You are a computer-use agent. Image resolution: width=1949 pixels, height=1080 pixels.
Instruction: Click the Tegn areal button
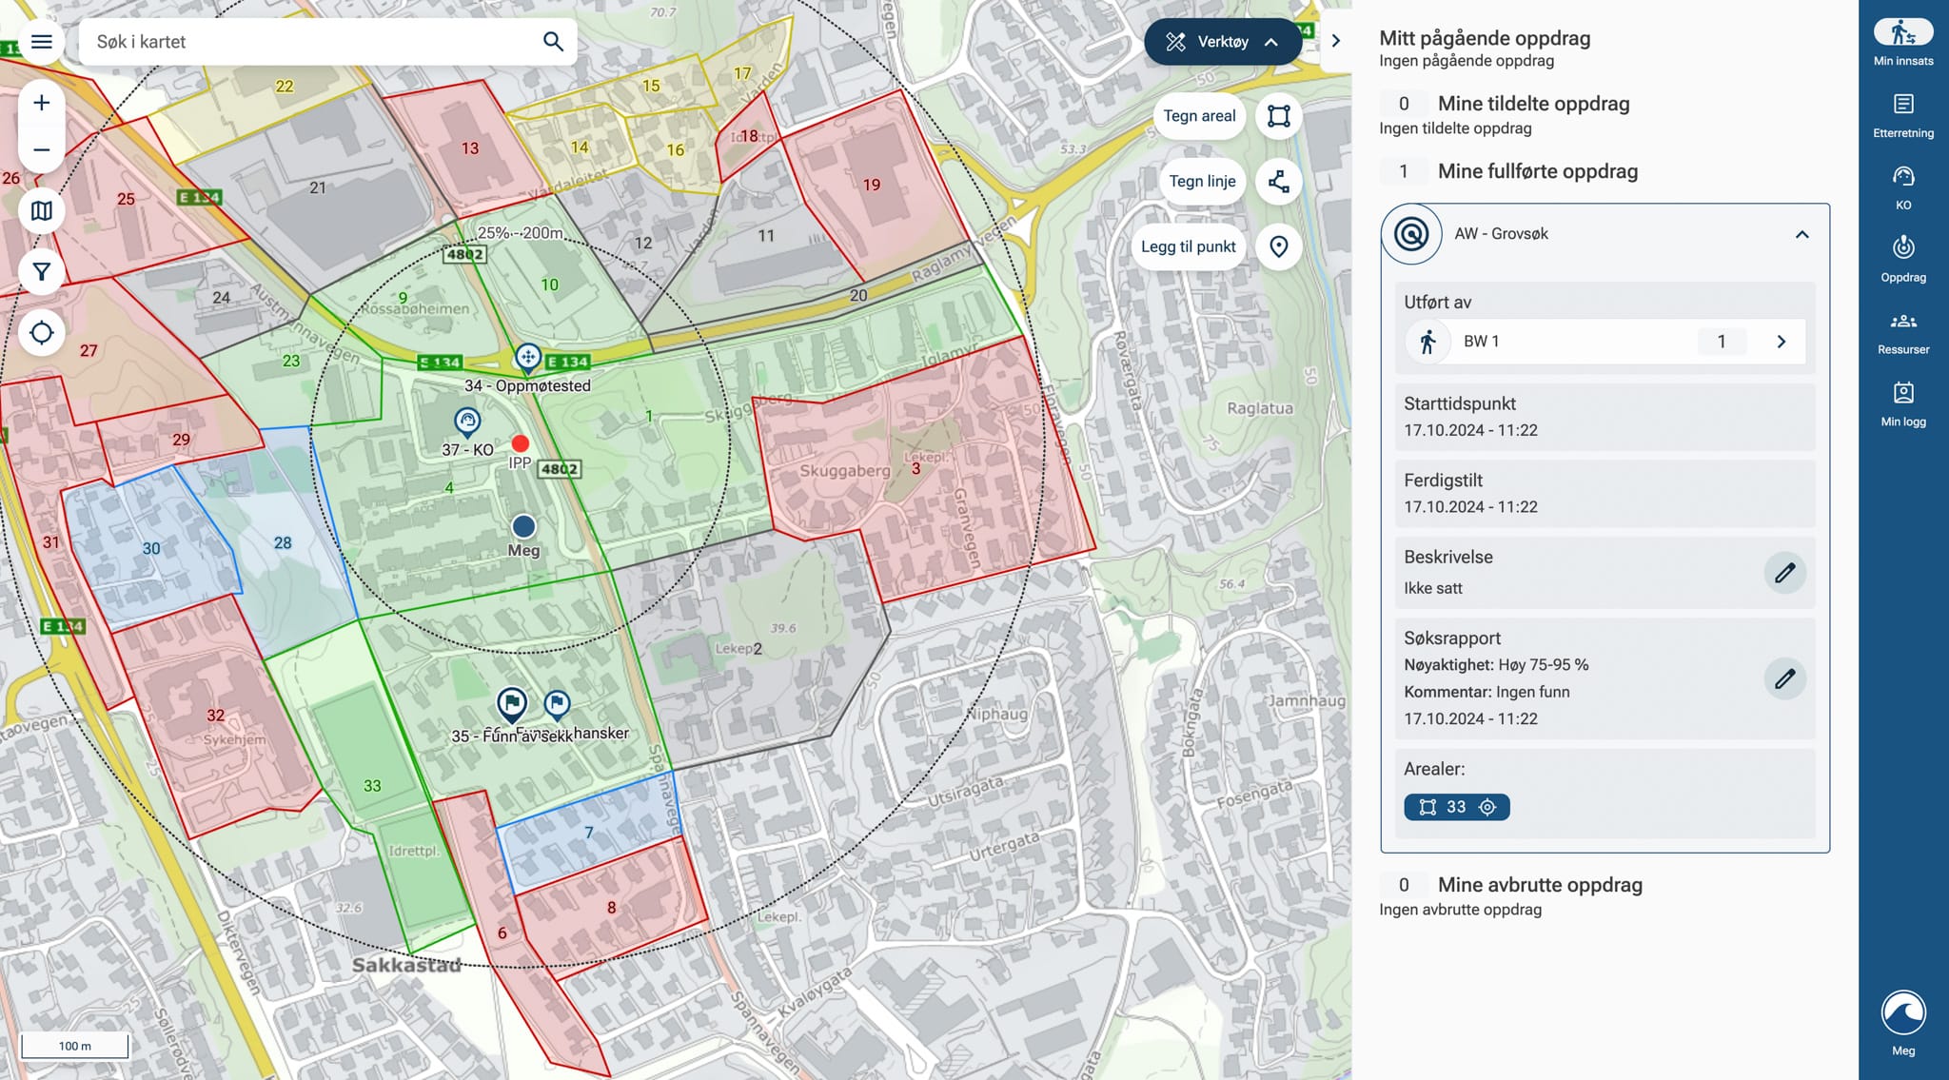(1198, 116)
